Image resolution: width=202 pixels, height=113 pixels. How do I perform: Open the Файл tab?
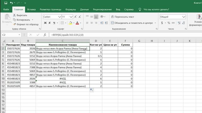6,9
